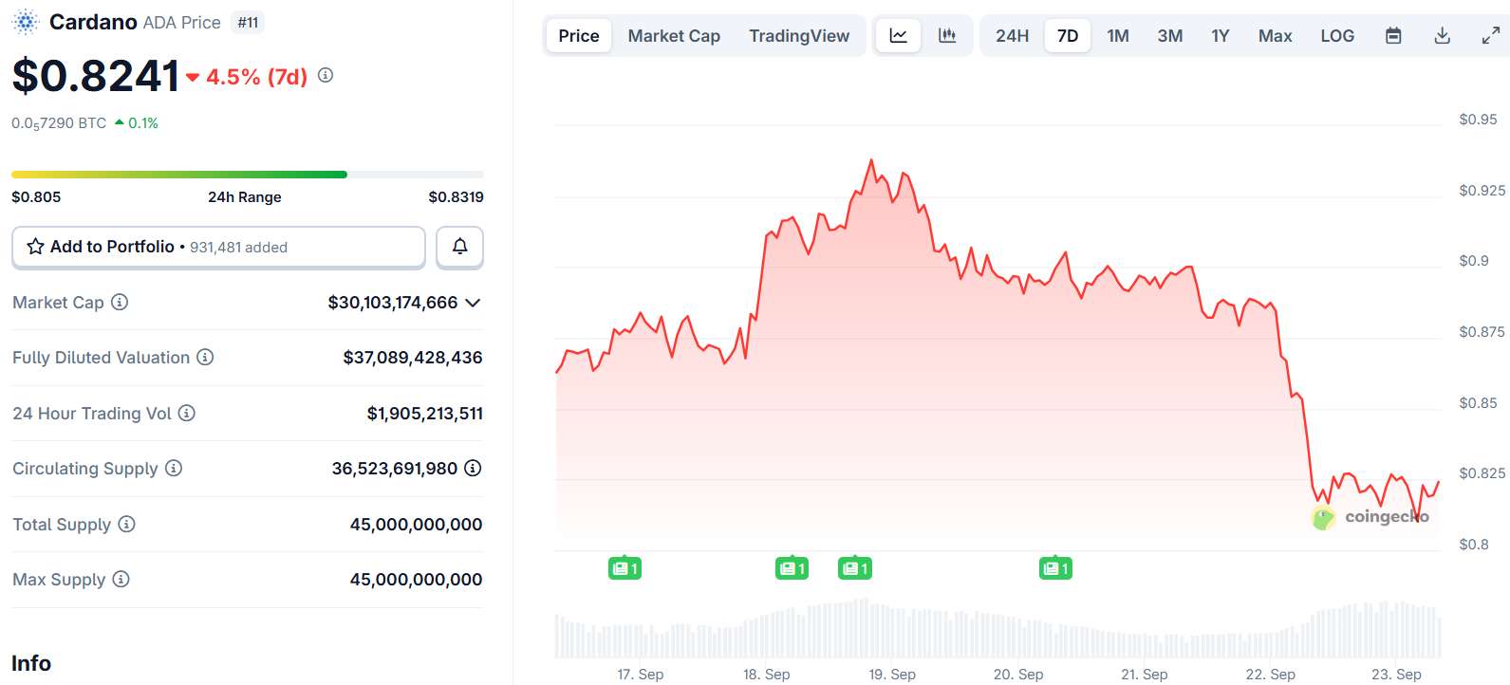Expand chart to fullscreen icon
Viewport: 1510px width, 685px height.
point(1491,36)
